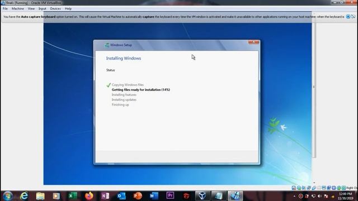Click the recording status icon
Viewport: 358px width, 201px height.
pyautogui.click(x=329, y=188)
